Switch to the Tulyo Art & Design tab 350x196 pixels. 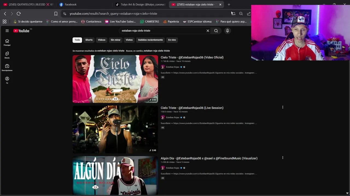point(140,5)
